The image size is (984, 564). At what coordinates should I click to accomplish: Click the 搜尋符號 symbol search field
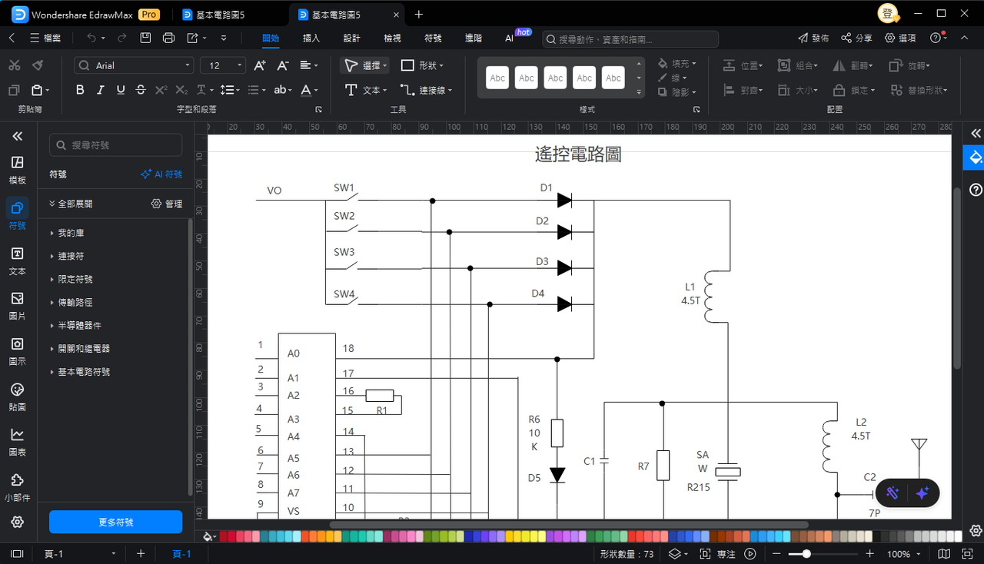(x=115, y=145)
